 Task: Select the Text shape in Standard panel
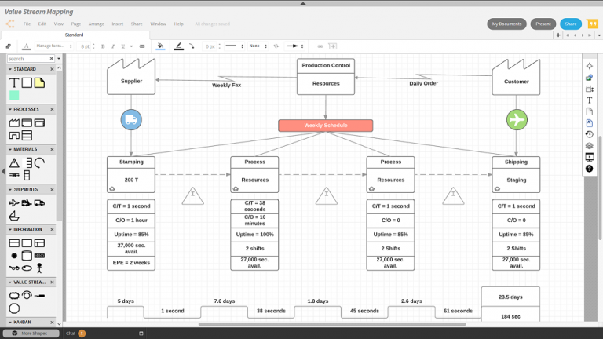tap(13, 82)
